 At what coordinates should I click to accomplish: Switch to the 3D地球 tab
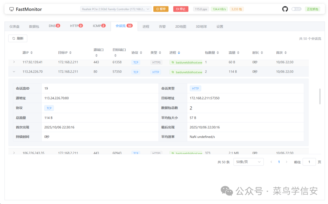201,26
